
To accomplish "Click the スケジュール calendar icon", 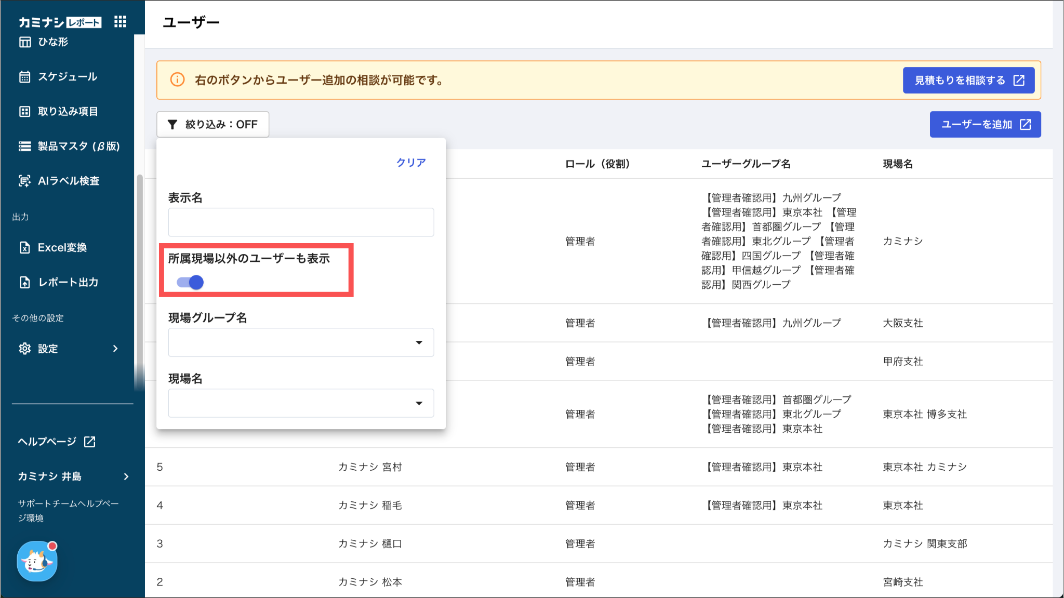I will [25, 77].
